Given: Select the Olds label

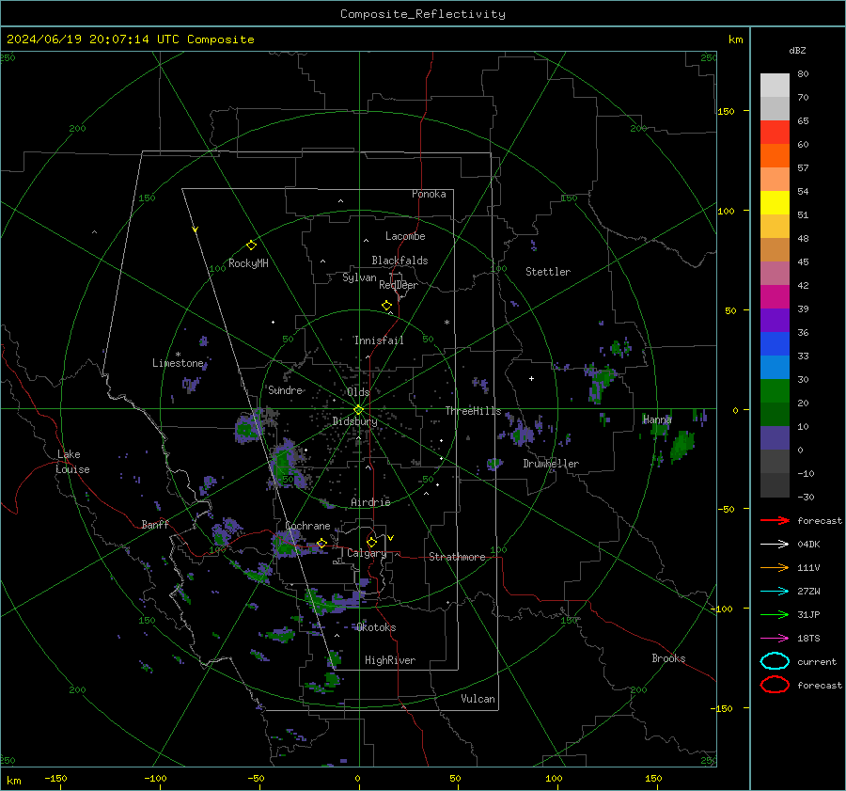Looking at the screenshot, I should point(358,392).
